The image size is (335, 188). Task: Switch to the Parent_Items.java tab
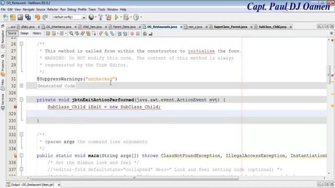(124, 27)
